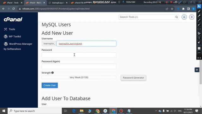Select Bandicam line tool
Viewport: 202px width, 114px height.
(x=199, y=20)
